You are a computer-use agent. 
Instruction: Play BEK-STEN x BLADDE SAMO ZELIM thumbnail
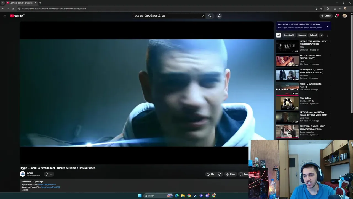pyautogui.click(x=287, y=132)
